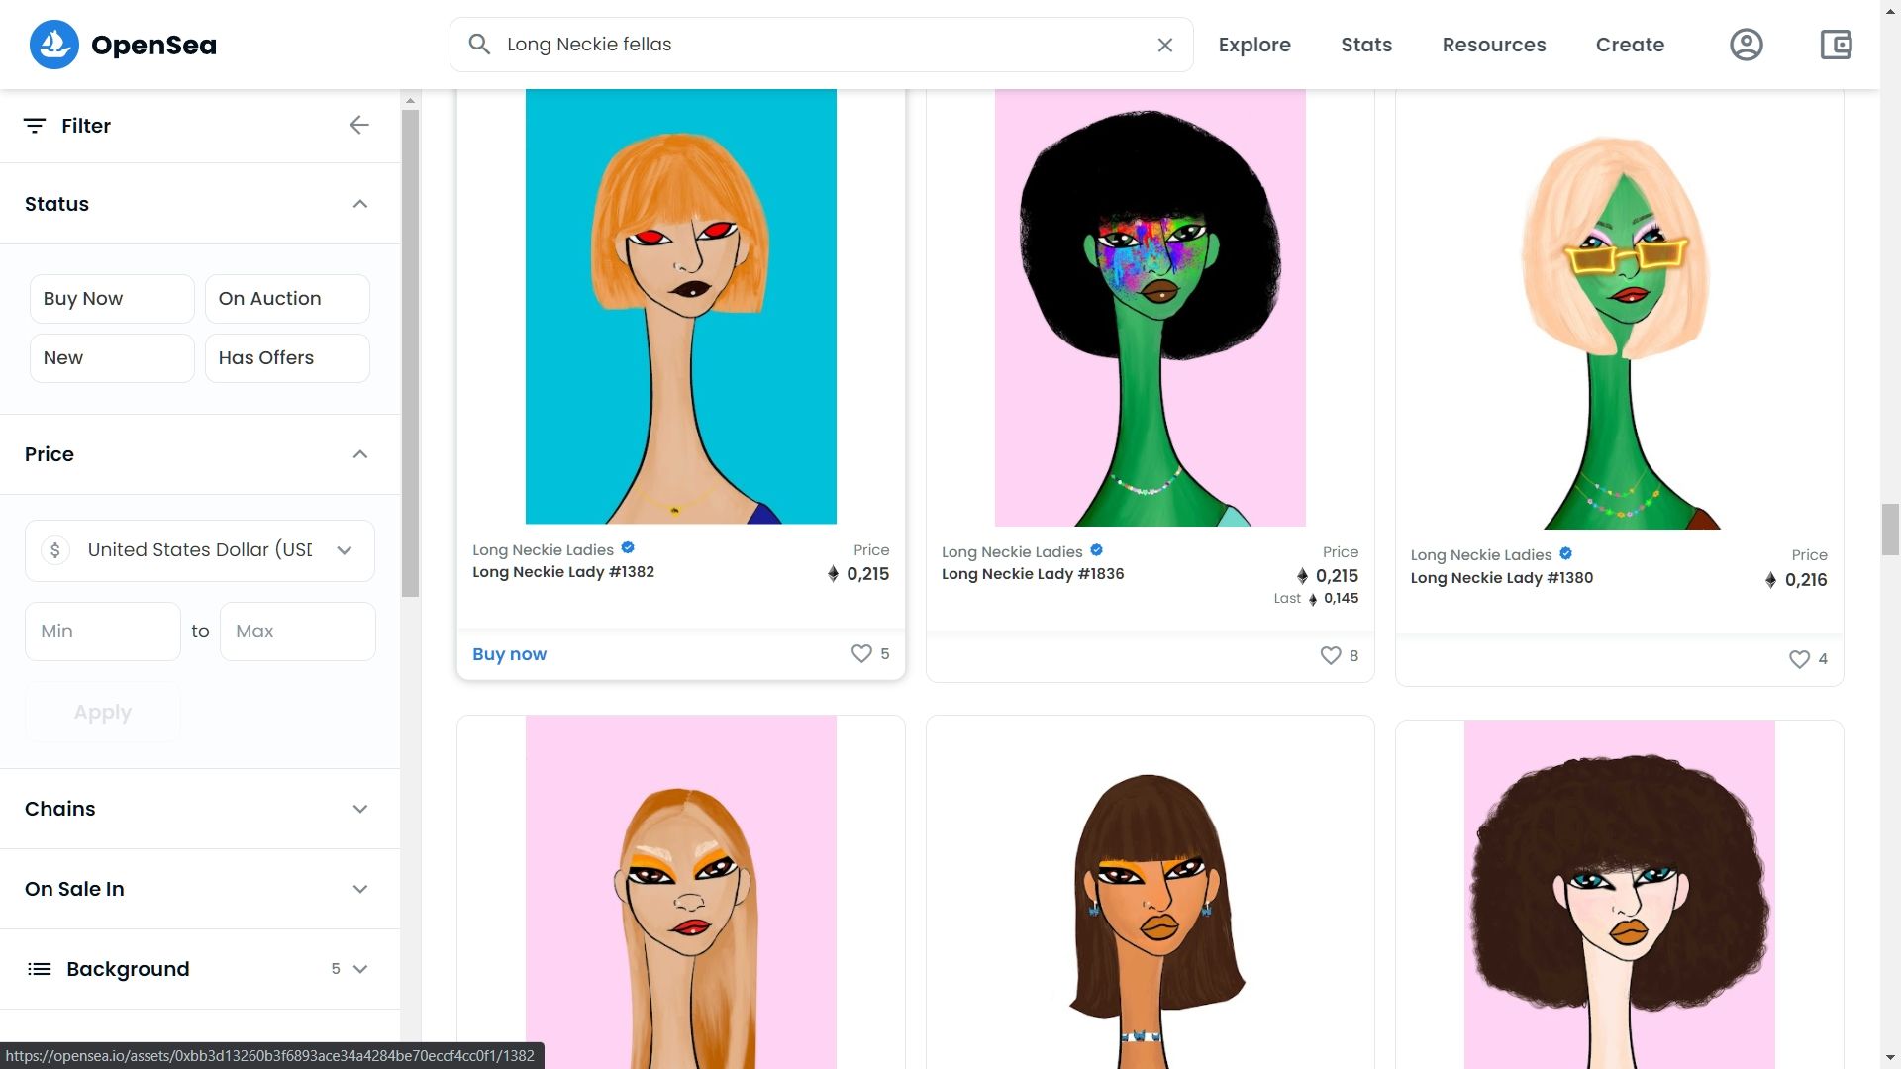1901x1069 pixels.
Task: Click Buy now on Lady #1382
Action: pyautogui.click(x=509, y=654)
